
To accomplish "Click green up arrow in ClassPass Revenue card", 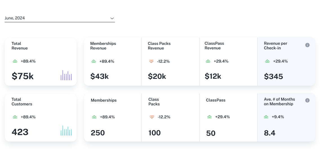I will [208, 61].
